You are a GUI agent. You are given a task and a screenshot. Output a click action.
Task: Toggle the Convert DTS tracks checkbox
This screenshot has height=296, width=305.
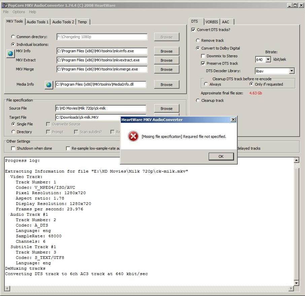coord(193,30)
